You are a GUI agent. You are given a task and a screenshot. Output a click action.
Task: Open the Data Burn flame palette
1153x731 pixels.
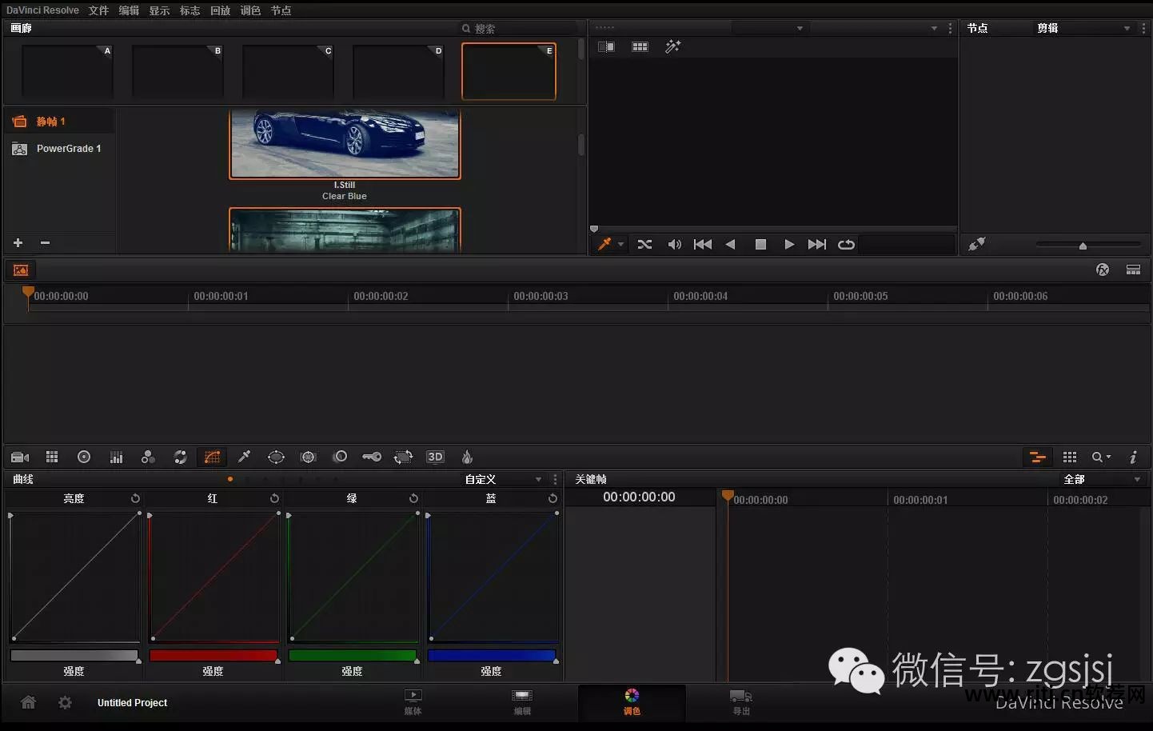(468, 457)
